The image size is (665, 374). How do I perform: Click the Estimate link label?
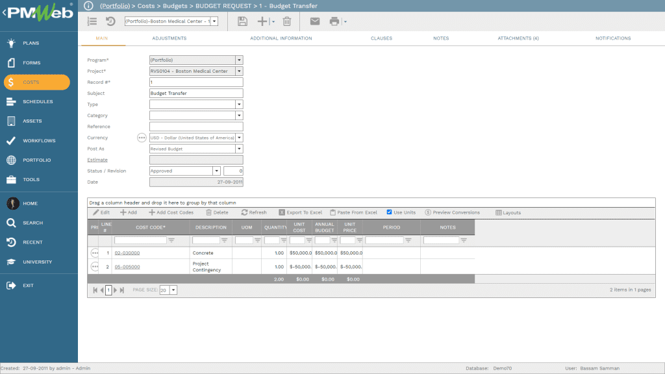pyautogui.click(x=97, y=160)
